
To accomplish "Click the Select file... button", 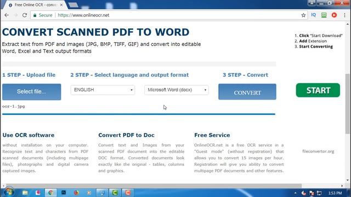I will coord(32,92).
